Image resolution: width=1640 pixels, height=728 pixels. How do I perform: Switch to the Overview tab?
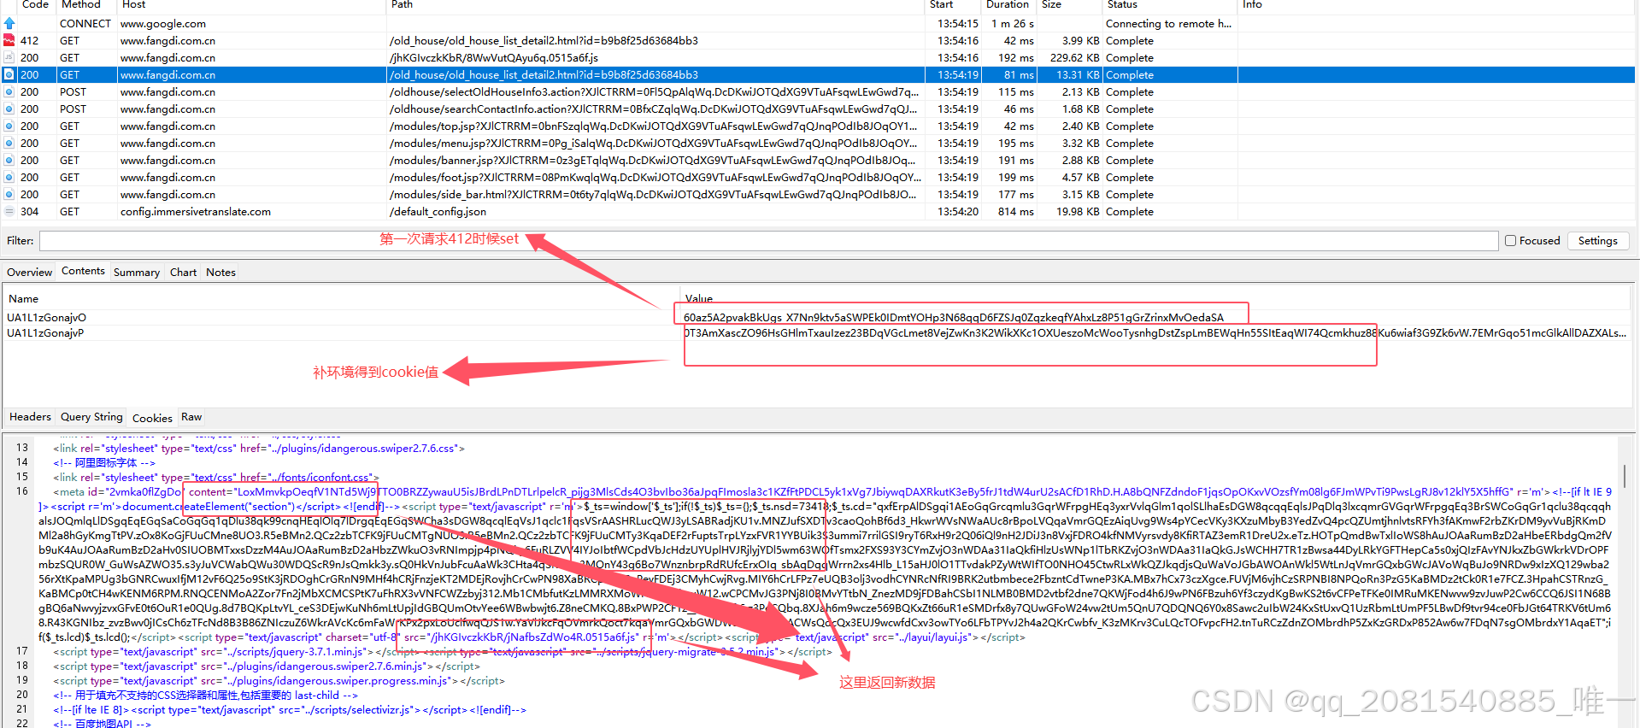point(29,273)
